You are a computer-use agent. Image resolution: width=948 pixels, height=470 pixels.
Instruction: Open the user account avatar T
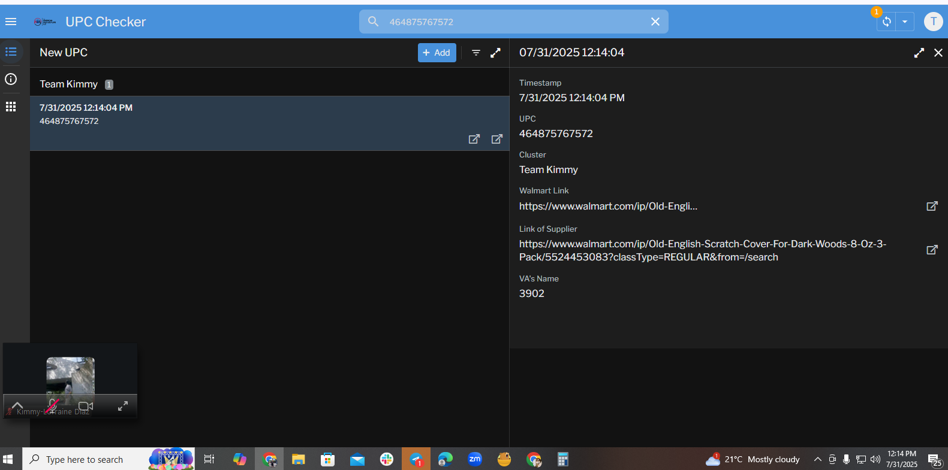click(933, 22)
